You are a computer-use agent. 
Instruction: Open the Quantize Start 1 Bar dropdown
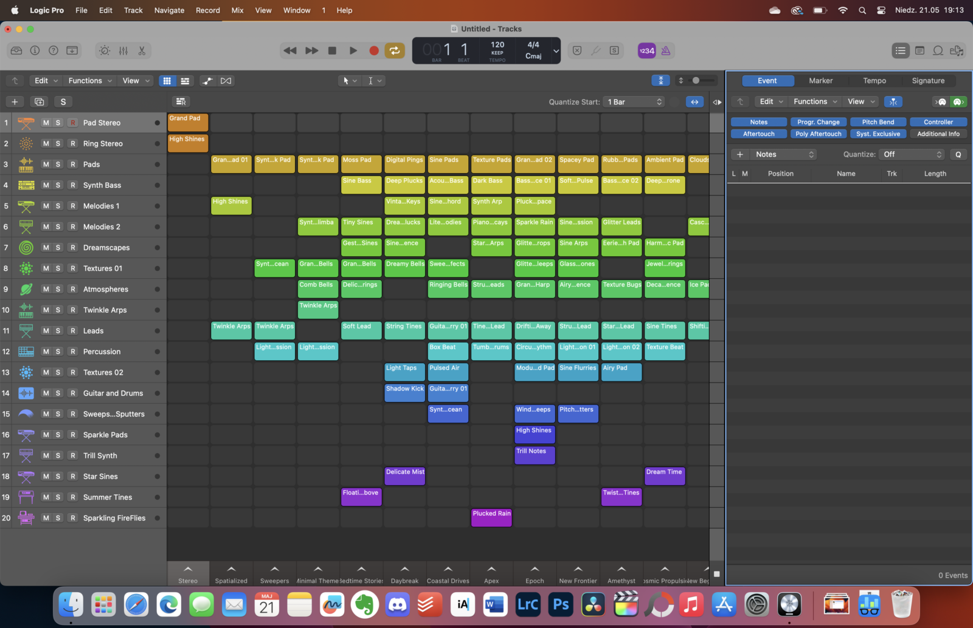pyautogui.click(x=634, y=102)
